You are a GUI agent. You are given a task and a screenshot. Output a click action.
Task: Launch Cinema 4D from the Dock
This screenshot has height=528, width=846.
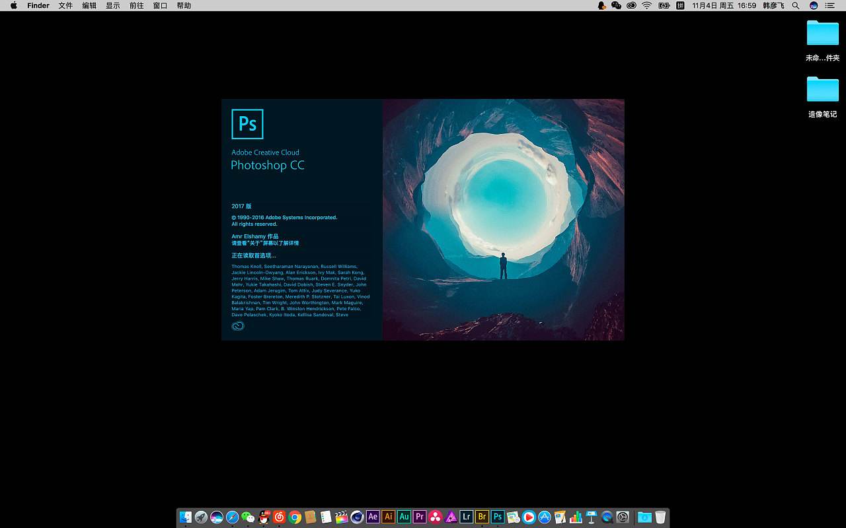(357, 517)
